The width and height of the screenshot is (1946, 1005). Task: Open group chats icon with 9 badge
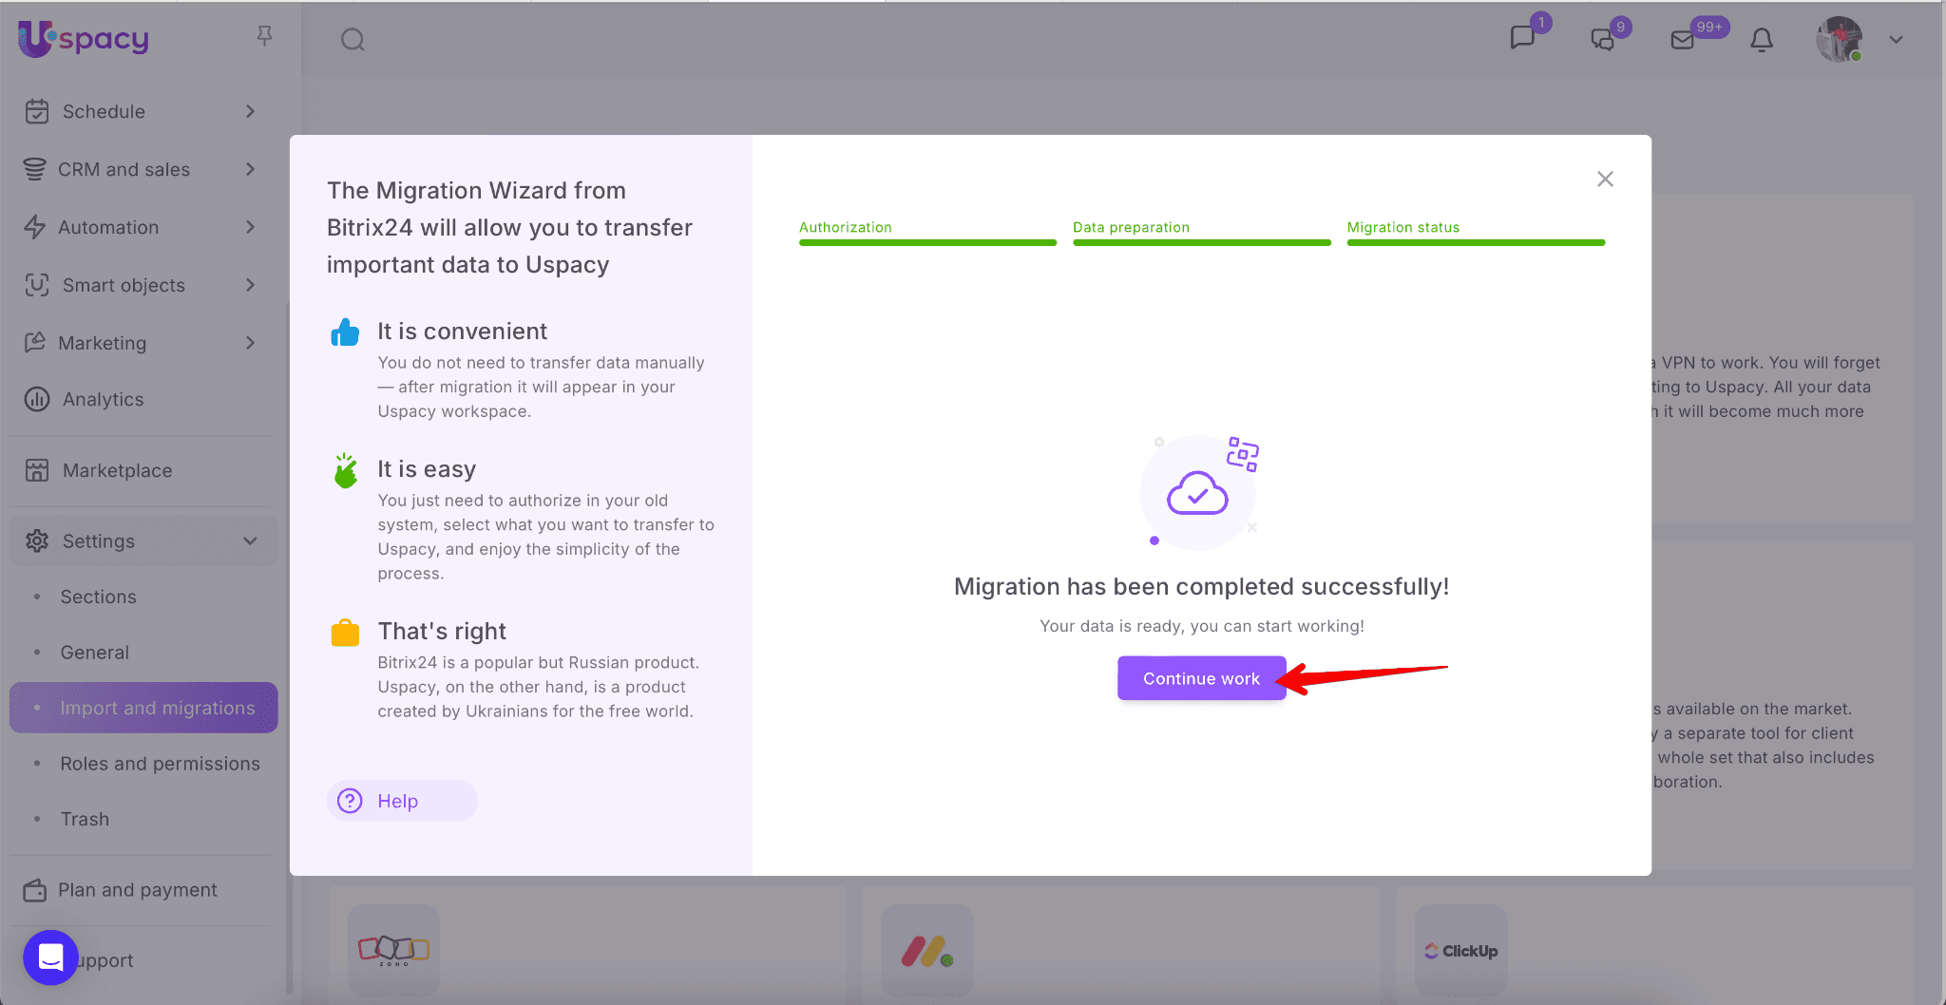pos(1603,40)
